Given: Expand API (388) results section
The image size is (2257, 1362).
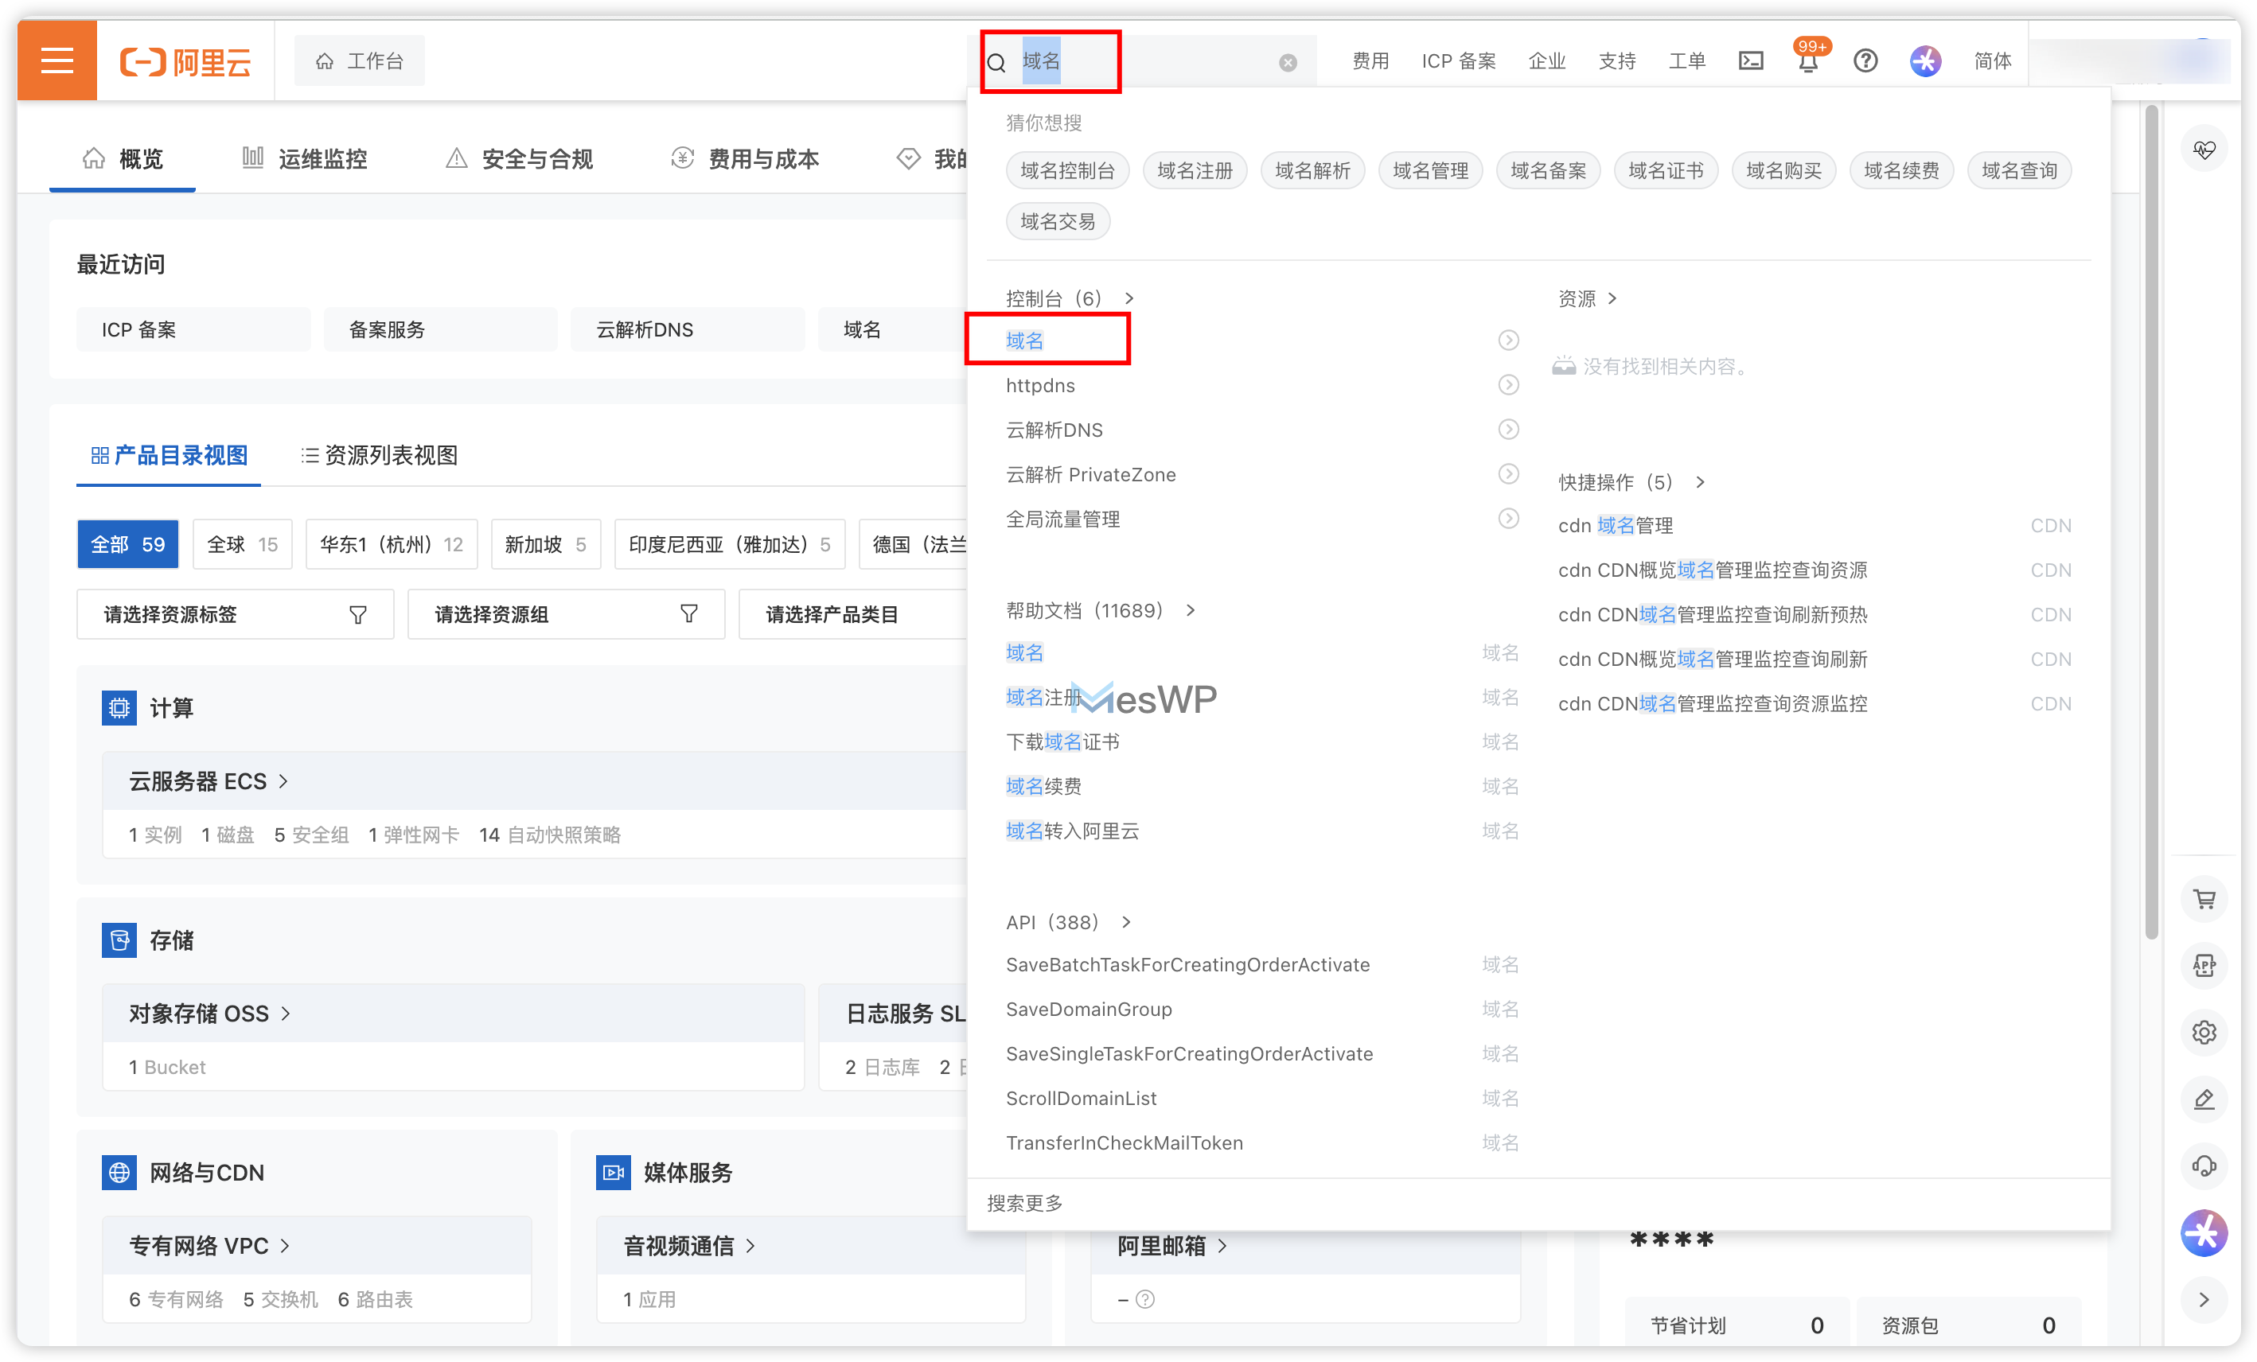Looking at the screenshot, I should [x=1068, y=922].
